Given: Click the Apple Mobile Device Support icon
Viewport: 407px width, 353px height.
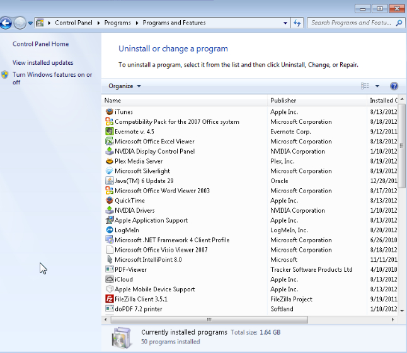Looking at the screenshot, I should pyautogui.click(x=110, y=289).
